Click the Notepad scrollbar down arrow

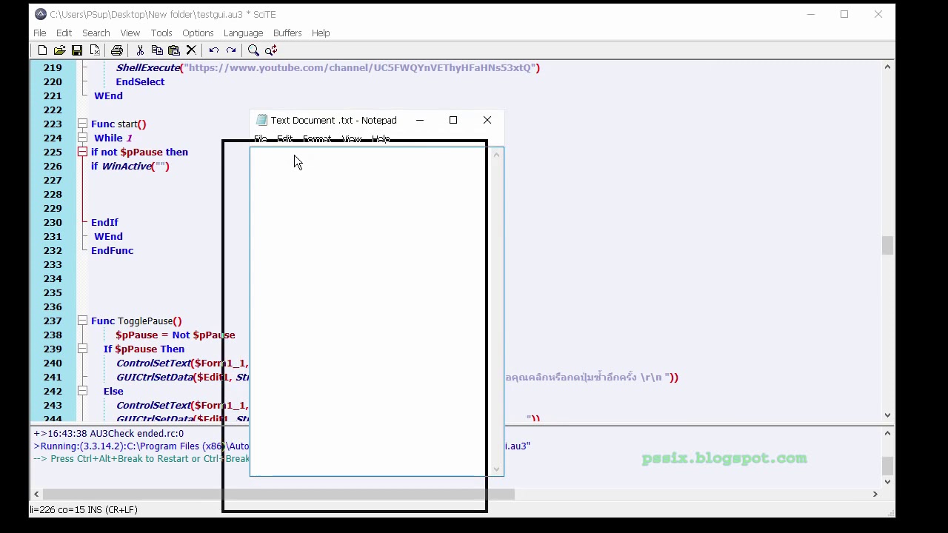[x=496, y=469]
